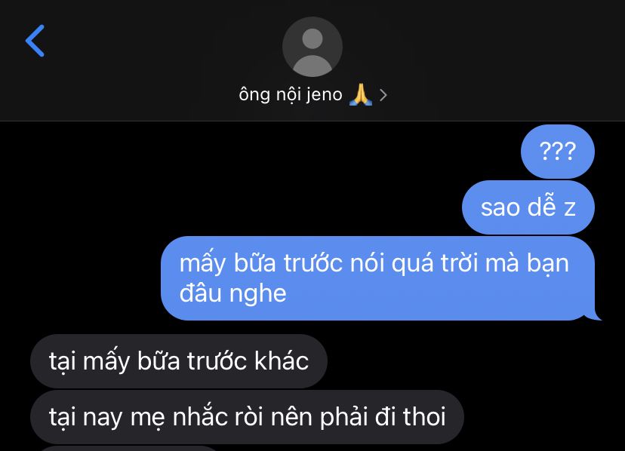
Task: Select gray bubble mentioning "mẹ nhắc ròi"
Action: (x=247, y=417)
